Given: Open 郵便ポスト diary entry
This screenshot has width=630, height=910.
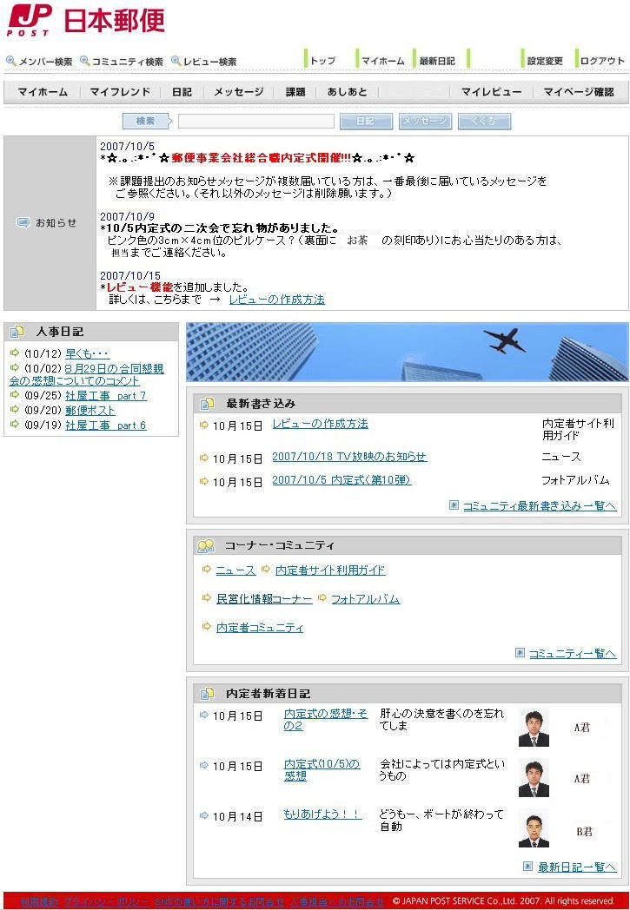Looking at the screenshot, I should coord(90,411).
